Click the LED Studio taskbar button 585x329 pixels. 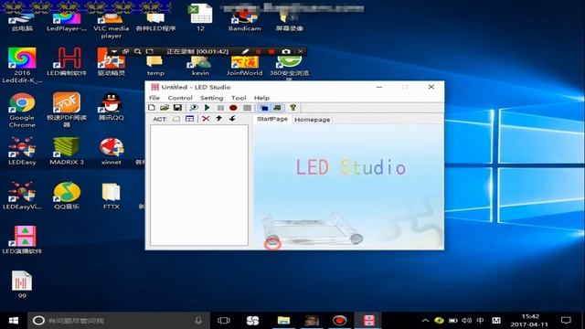[x=368, y=321]
